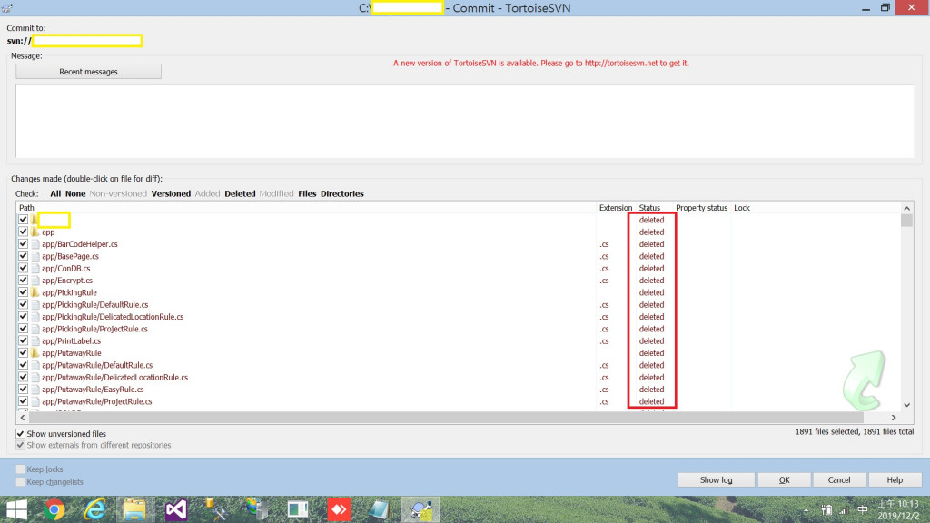This screenshot has height=523, width=930.
Task: Uncheck app/BarCodeHelper.cs checkbox
Action: pyautogui.click(x=23, y=243)
